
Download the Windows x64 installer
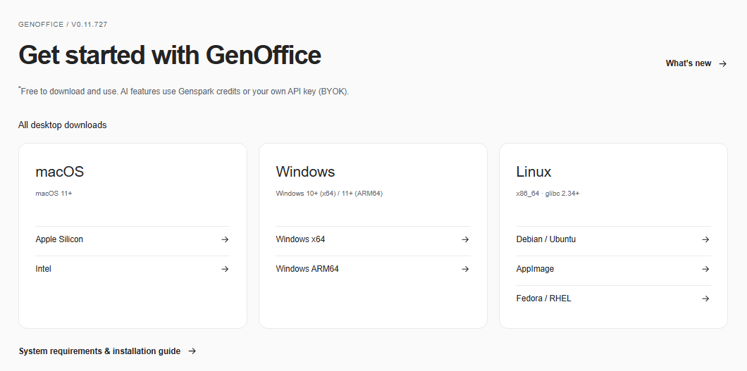(x=373, y=239)
